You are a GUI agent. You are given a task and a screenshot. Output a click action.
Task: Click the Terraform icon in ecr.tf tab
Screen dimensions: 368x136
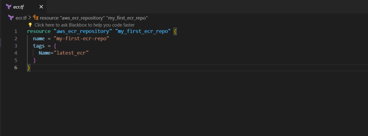9,6
